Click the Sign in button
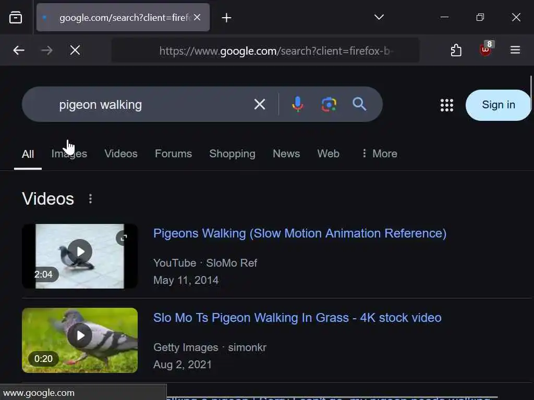 pos(498,105)
